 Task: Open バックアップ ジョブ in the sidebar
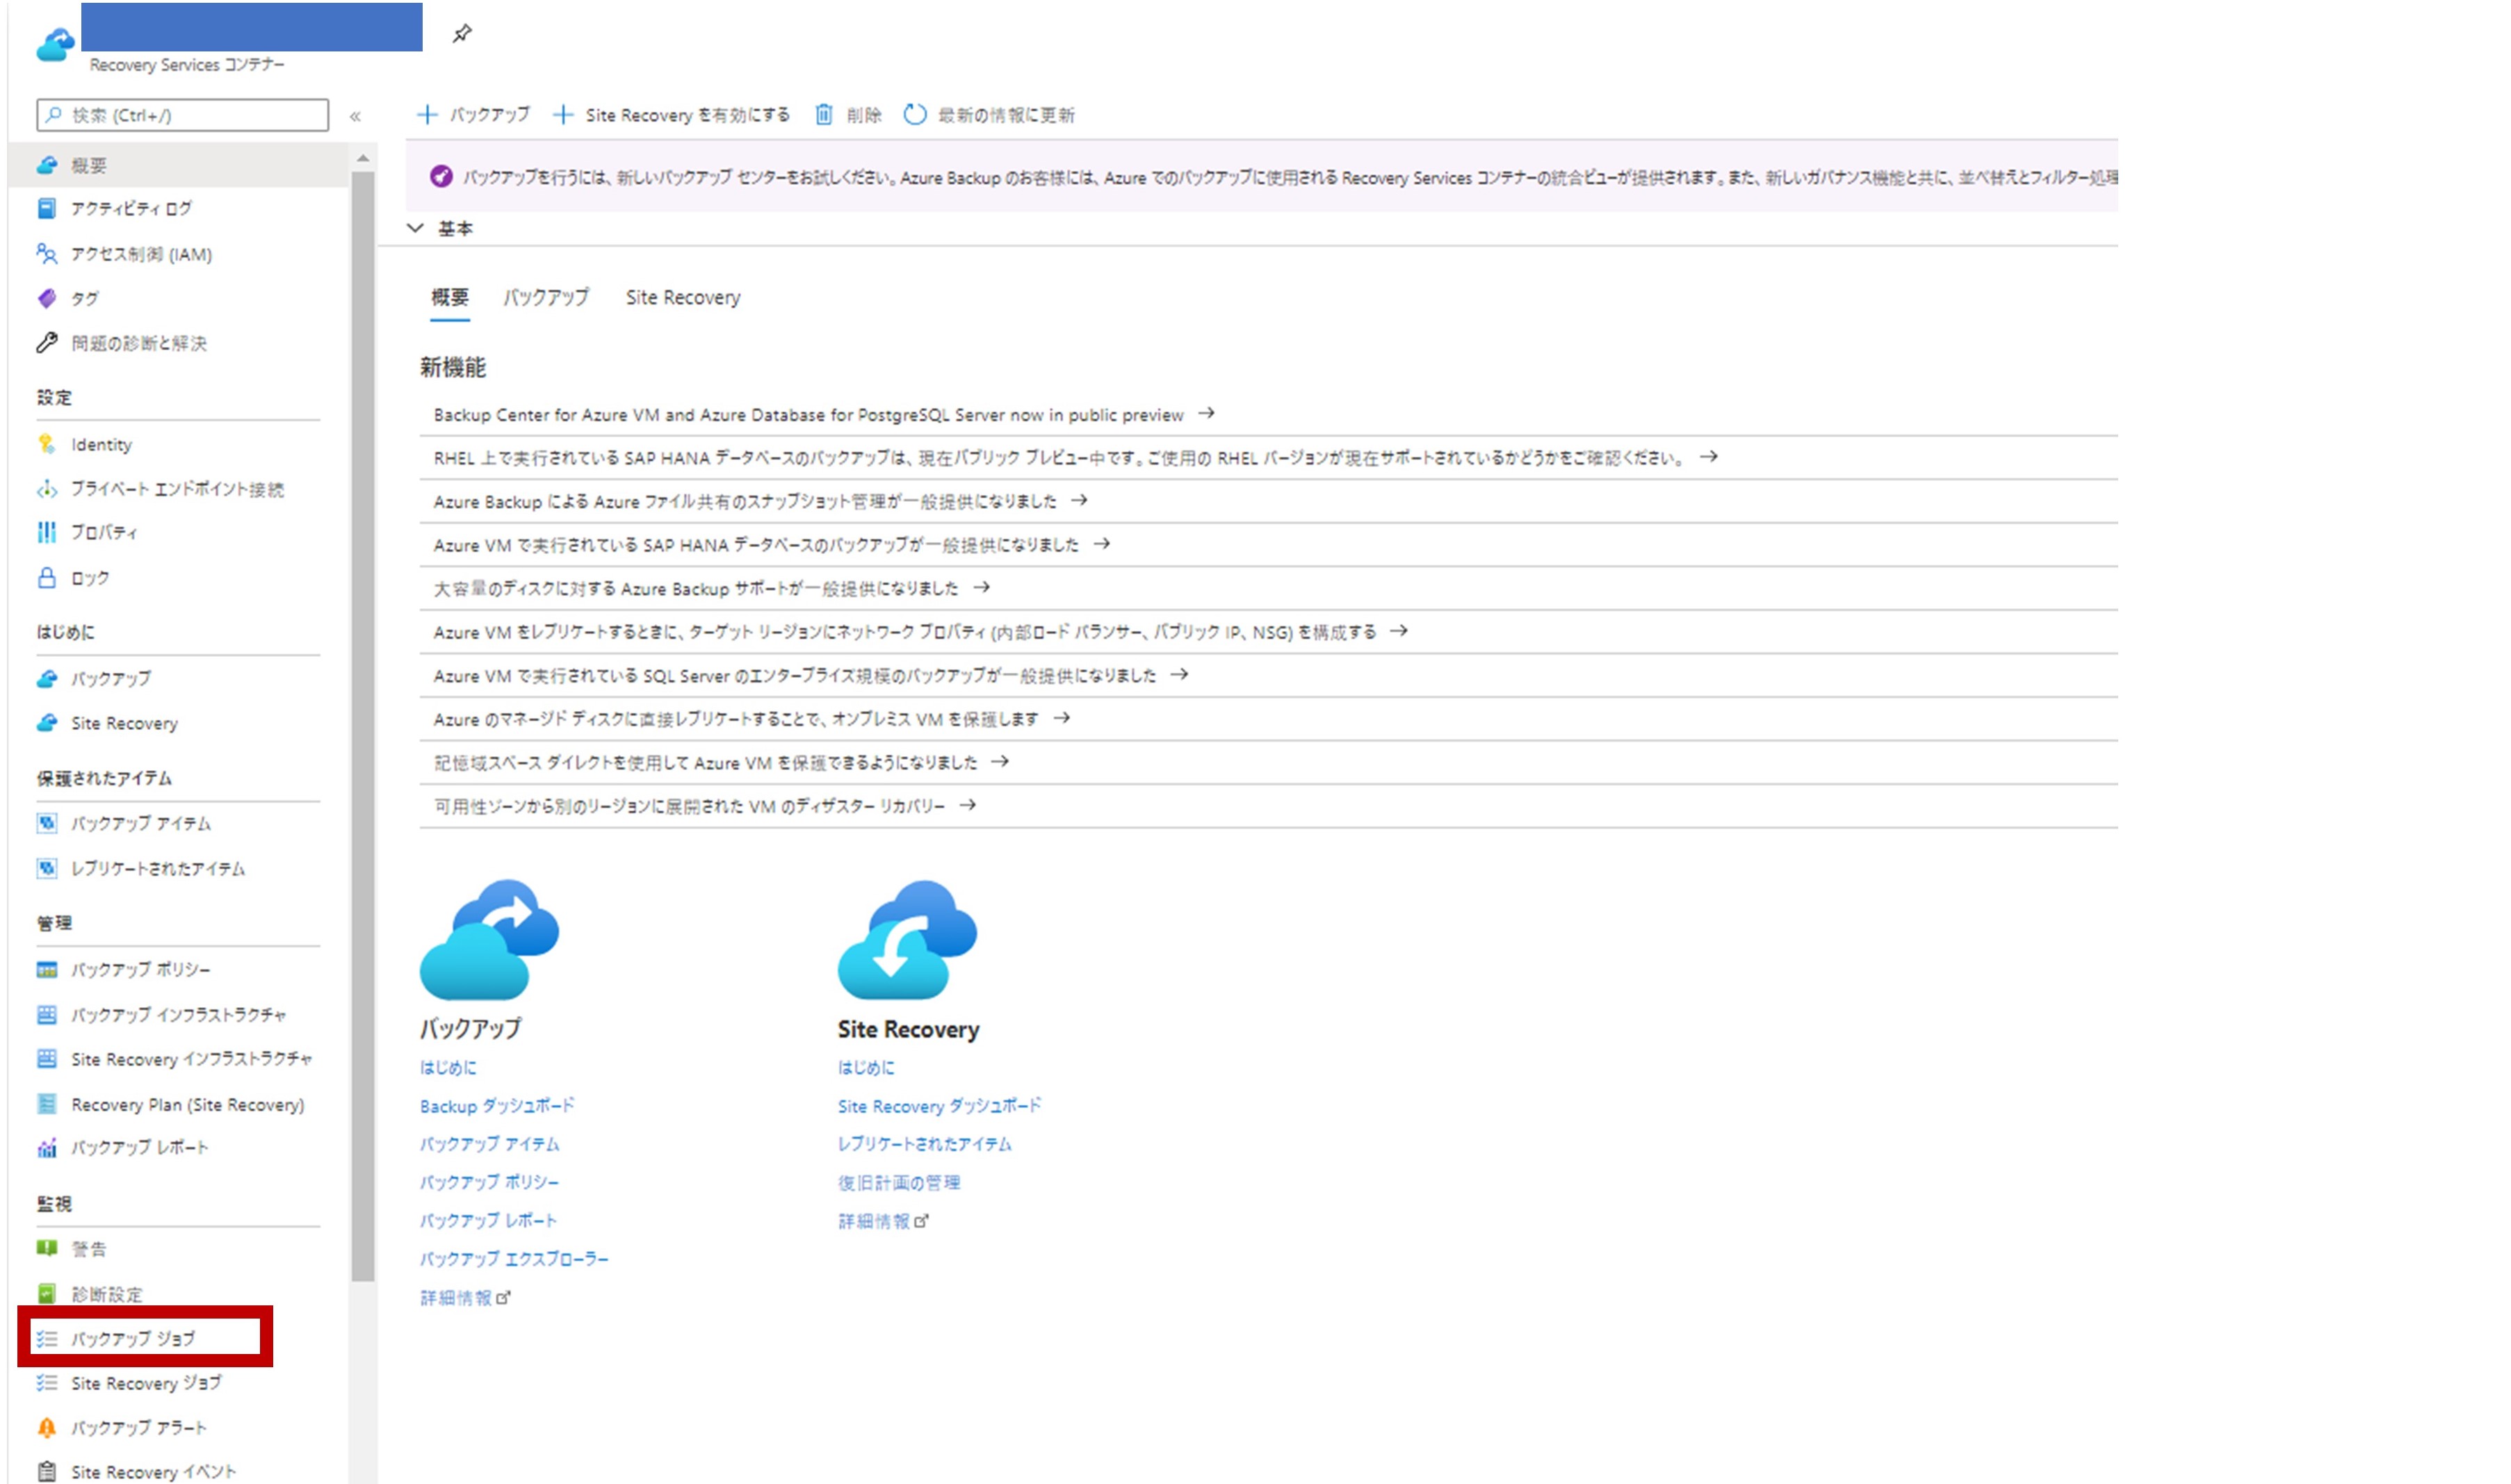click(x=132, y=1339)
